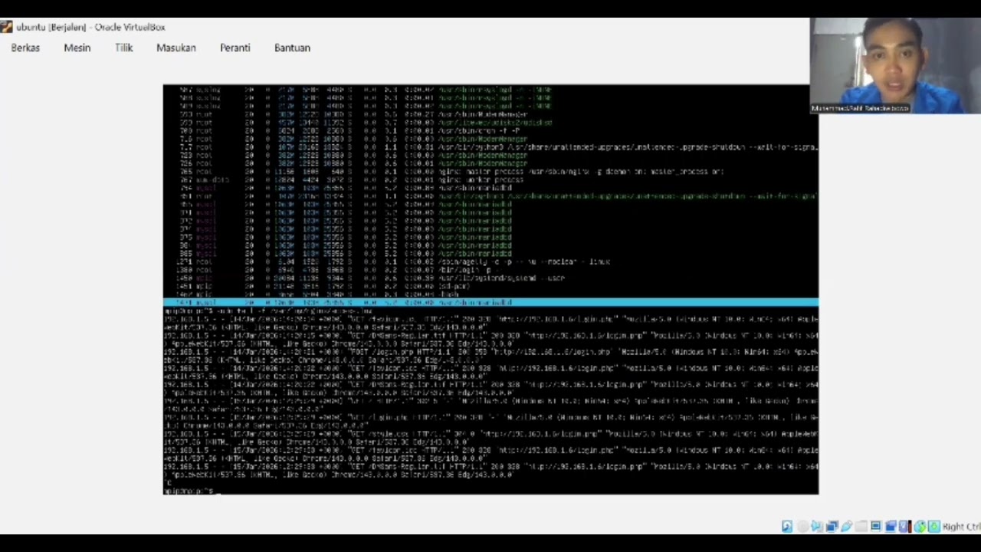Click the network adapters status icon
Viewport: 981px width, 552px height.
point(832,527)
